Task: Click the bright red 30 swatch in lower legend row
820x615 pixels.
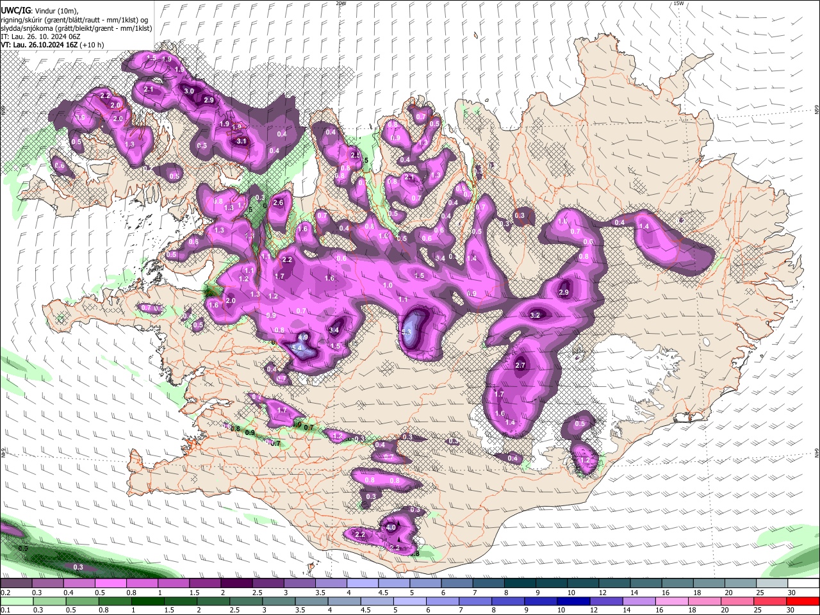Action: 803,601
